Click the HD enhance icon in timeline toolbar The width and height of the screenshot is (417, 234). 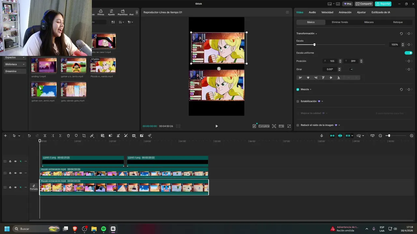click(134, 136)
